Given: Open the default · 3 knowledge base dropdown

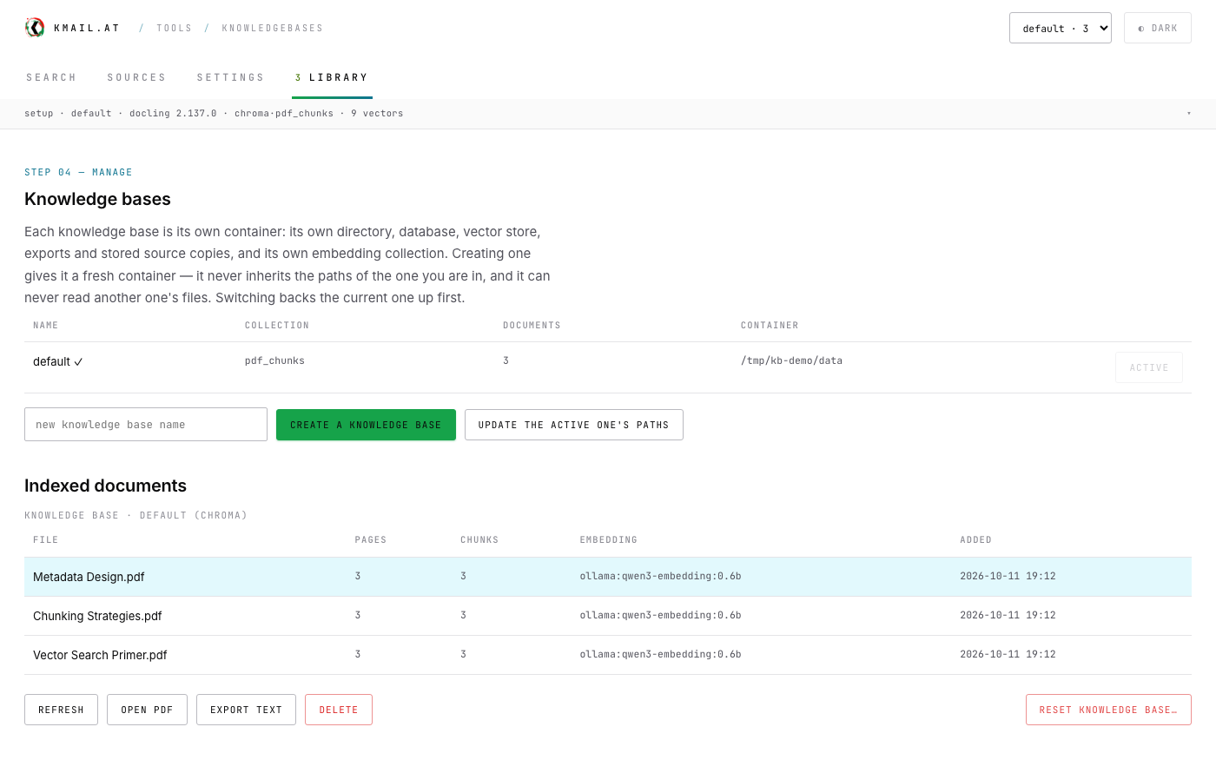Looking at the screenshot, I should coord(1060,28).
